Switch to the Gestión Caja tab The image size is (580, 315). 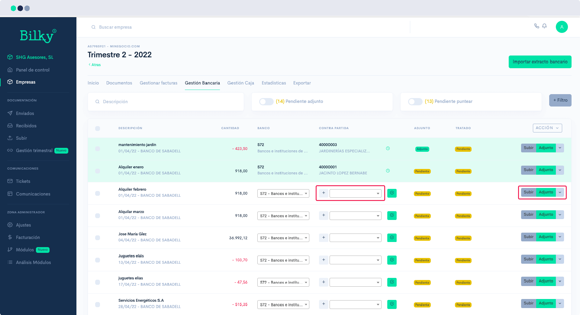coord(240,83)
